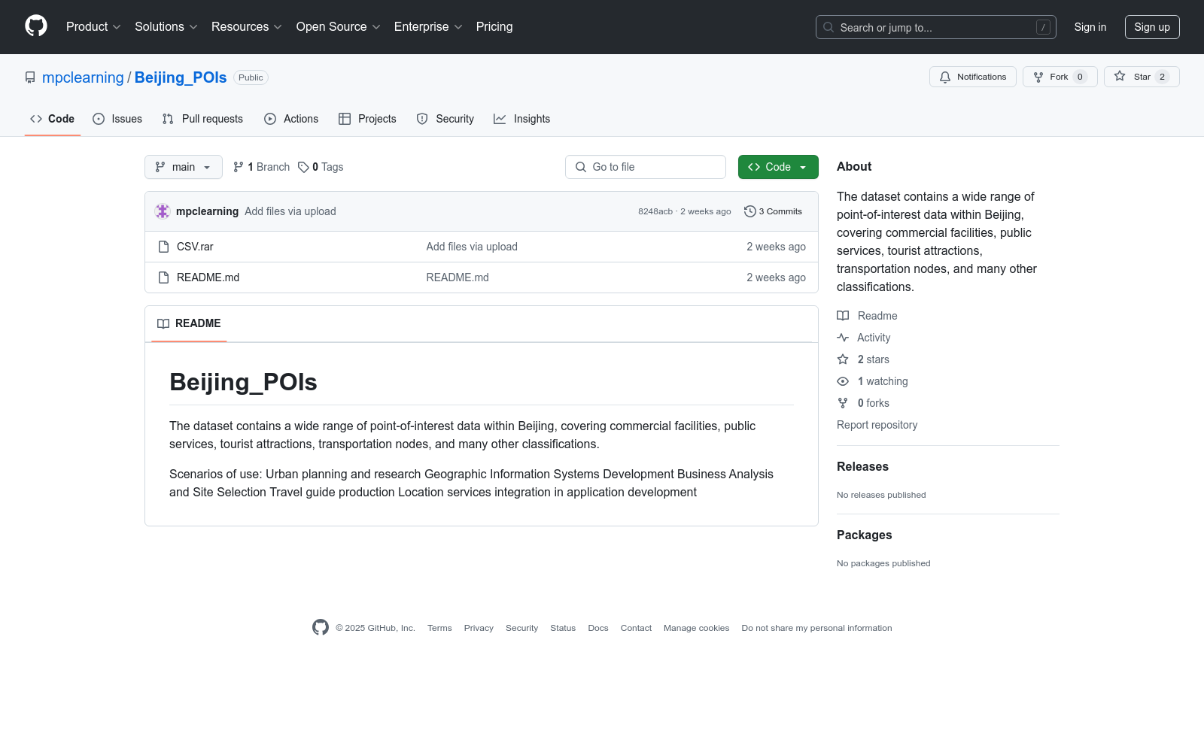Click the fork icon beside 0 forks
The width and height of the screenshot is (1204, 752).
843,403
